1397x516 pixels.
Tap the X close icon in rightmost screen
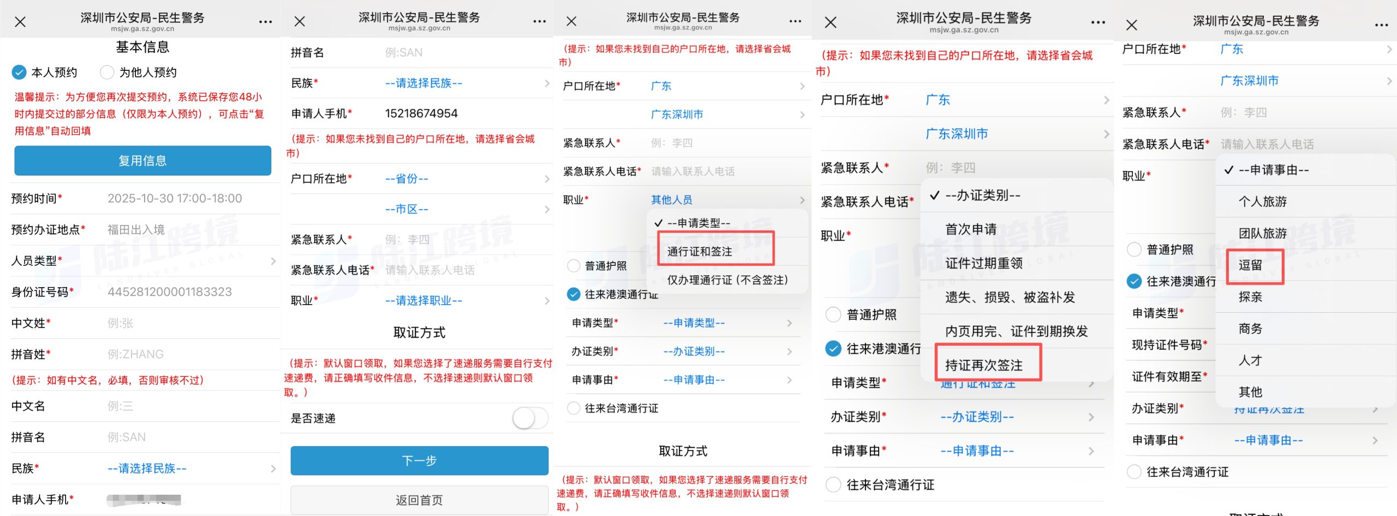[x=1132, y=25]
